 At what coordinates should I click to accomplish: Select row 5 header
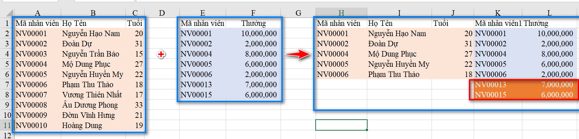[7, 64]
